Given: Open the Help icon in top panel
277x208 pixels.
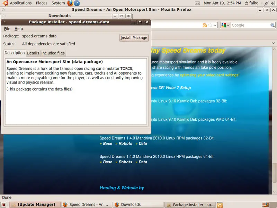Looking at the screenshot, I should point(77,3).
